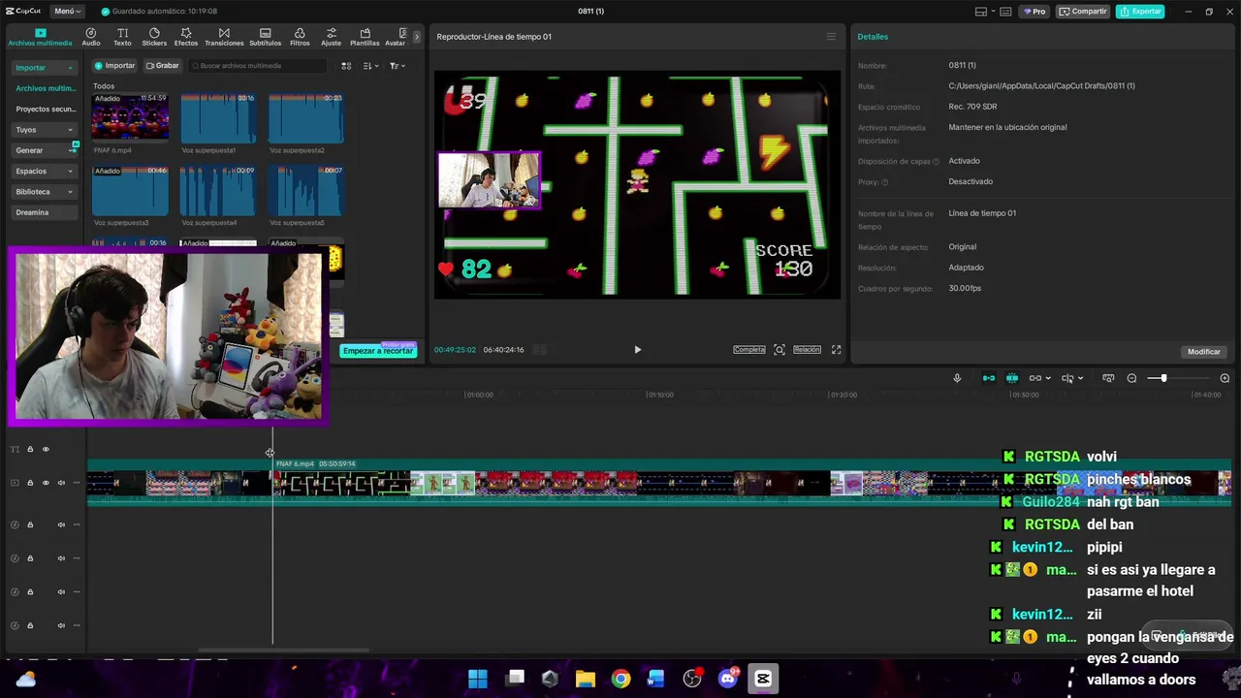Open the Plantillas panel icon

pyautogui.click(x=365, y=37)
